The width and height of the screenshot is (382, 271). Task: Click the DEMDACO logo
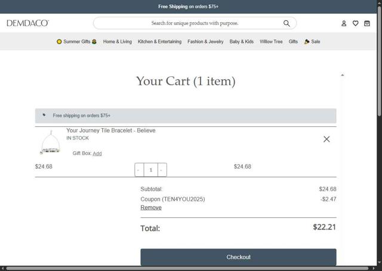click(x=28, y=23)
